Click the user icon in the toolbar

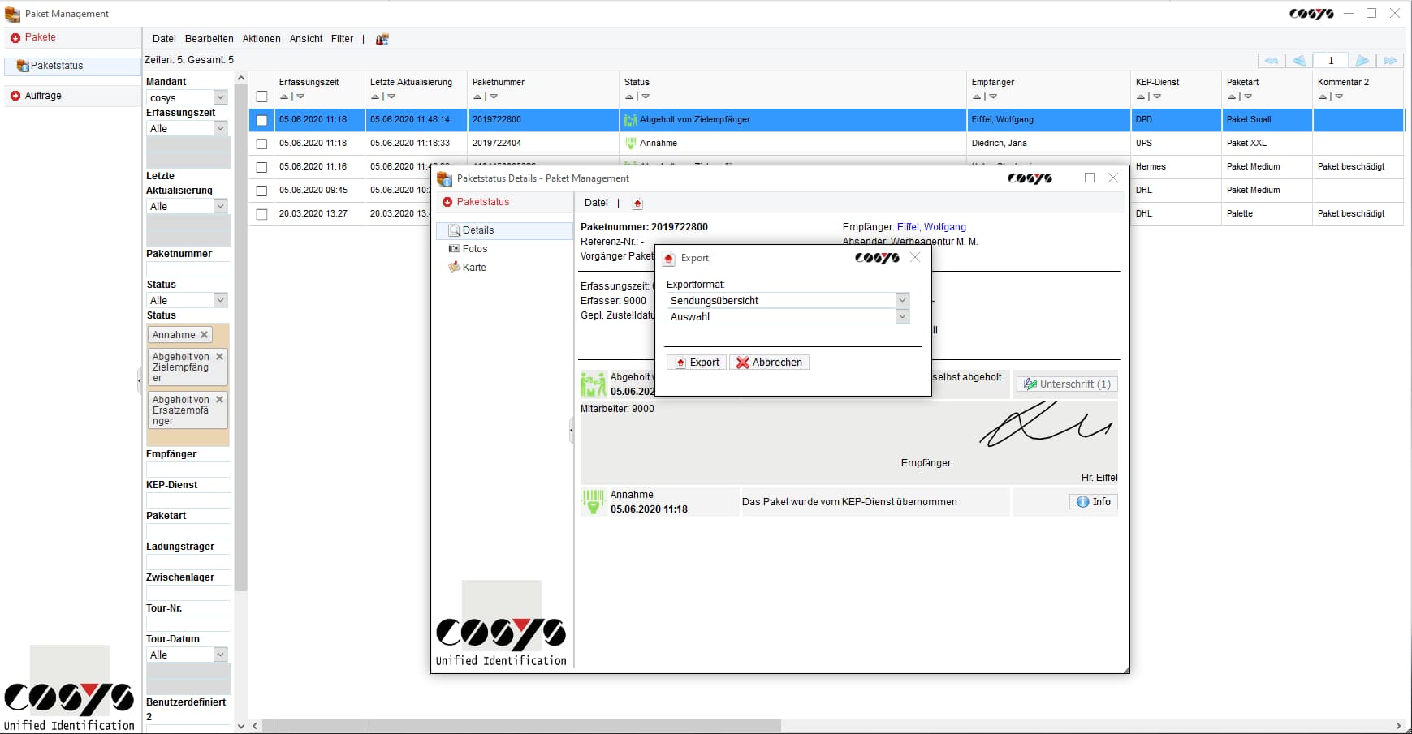click(382, 39)
